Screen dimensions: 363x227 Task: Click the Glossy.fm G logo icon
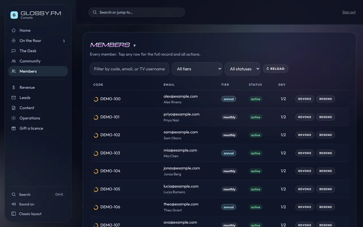14,15
